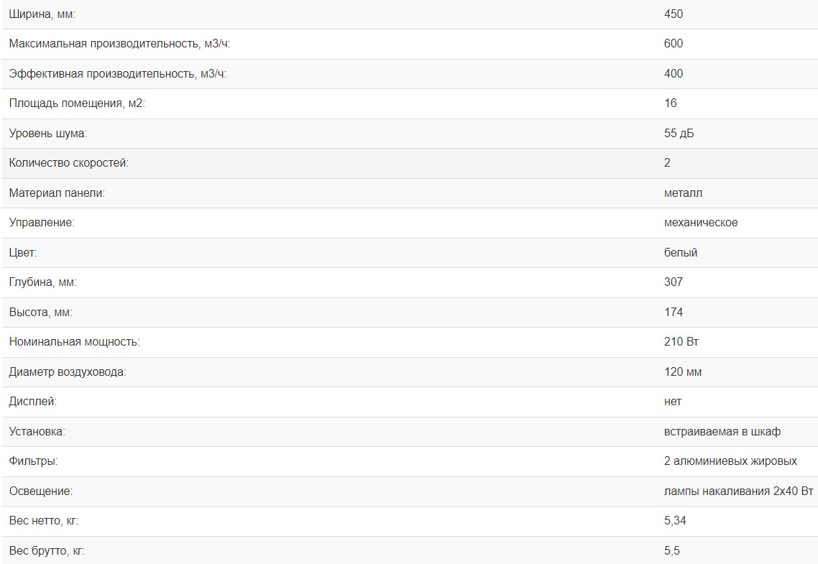Image resolution: width=818 pixels, height=564 pixels.
Task: Click the room area value 16
Action: click(671, 103)
